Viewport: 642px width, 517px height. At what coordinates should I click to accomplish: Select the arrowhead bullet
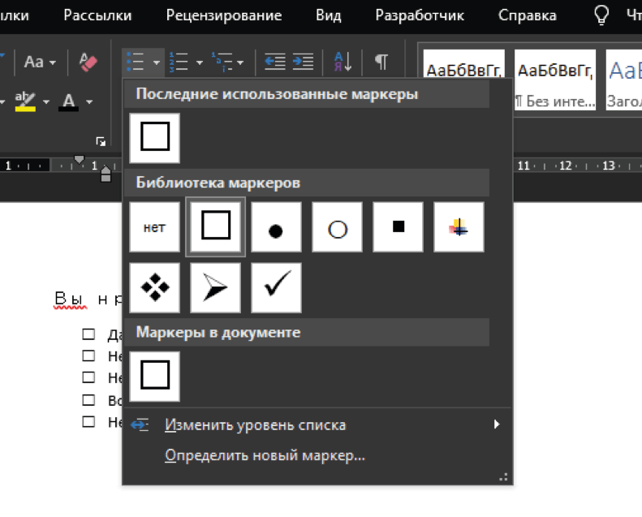point(216,288)
